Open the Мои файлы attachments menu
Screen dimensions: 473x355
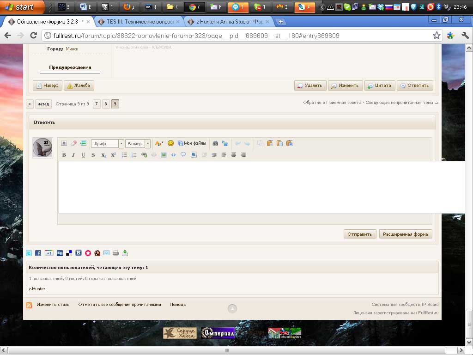pyautogui.click(x=192, y=143)
